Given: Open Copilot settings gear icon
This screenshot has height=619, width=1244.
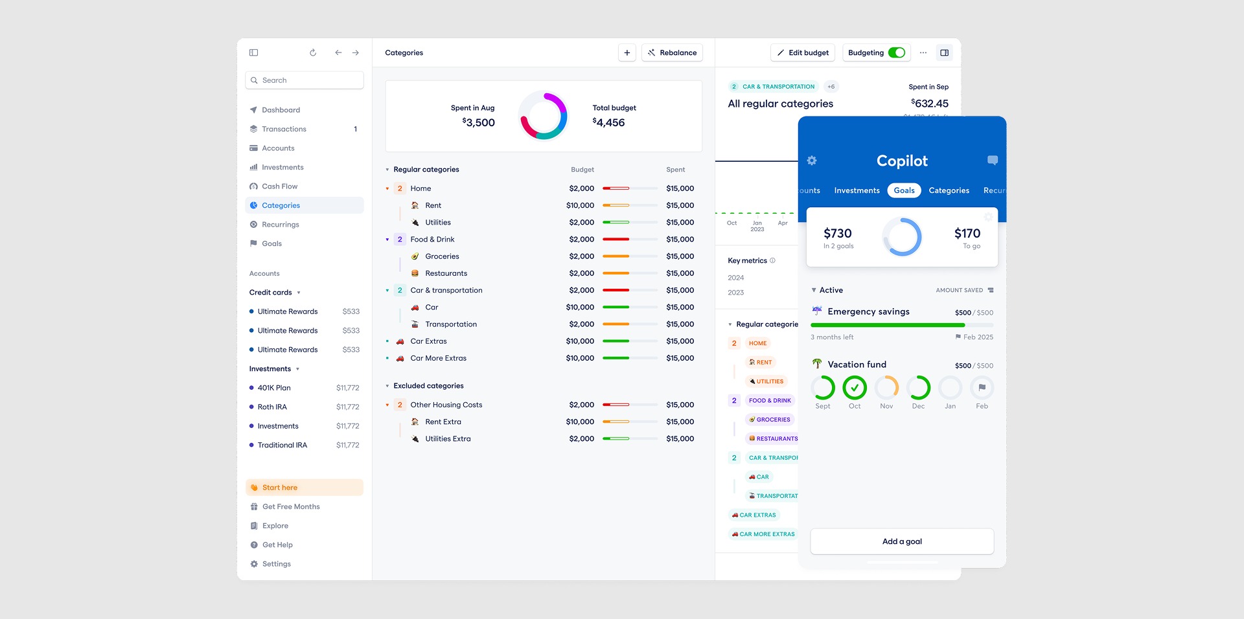Looking at the screenshot, I should tap(812, 161).
